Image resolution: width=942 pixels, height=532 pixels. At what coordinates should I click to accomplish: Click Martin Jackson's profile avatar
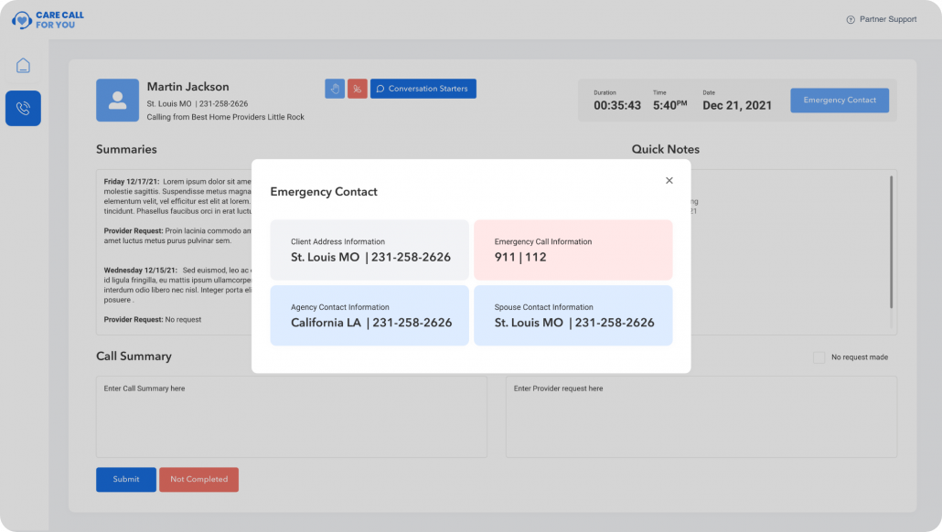pyautogui.click(x=117, y=101)
